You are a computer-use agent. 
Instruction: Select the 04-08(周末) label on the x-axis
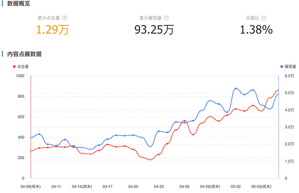tap(31, 187)
